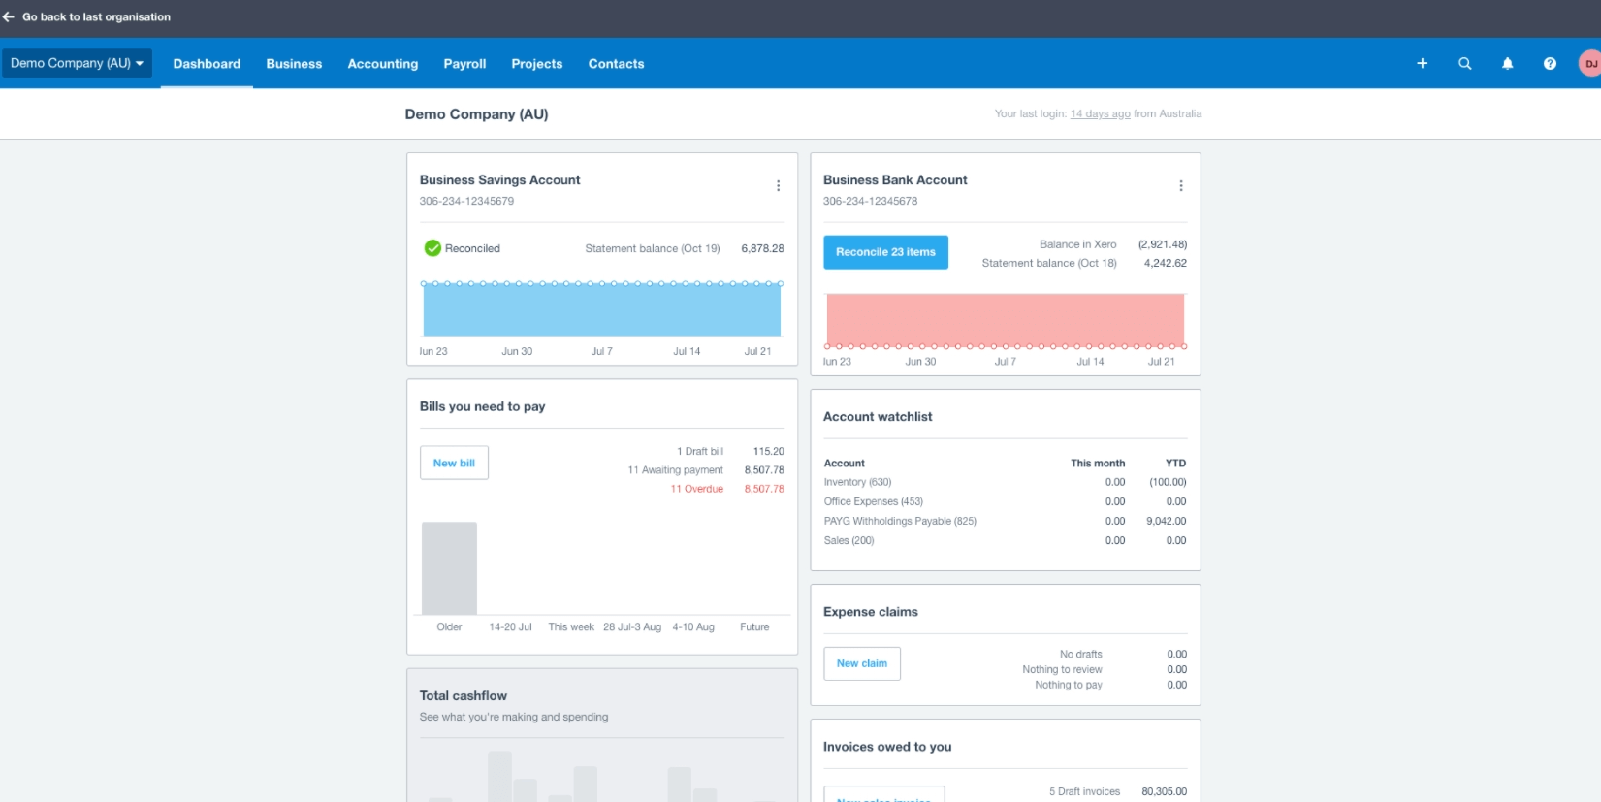This screenshot has height=802, width=1601.
Task: Open the search magnifier icon
Action: (1465, 64)
